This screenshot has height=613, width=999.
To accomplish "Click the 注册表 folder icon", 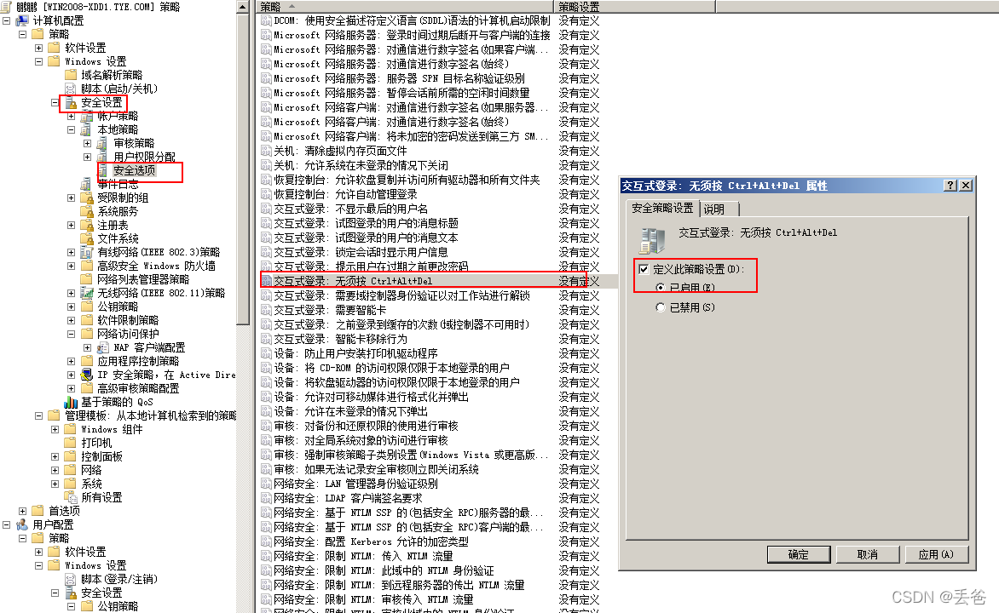I will click(x=87, y=226).
